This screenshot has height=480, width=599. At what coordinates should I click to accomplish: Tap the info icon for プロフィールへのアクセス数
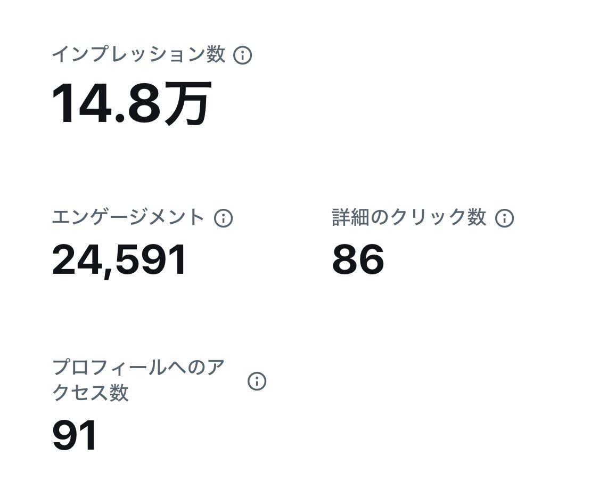click(x=257, y=381)
